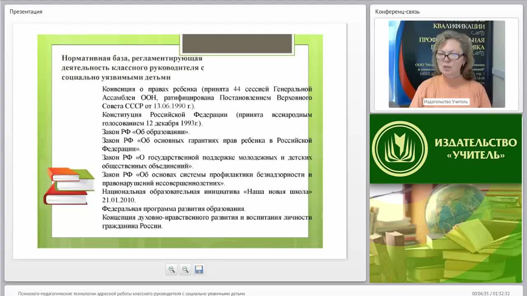Click the webinar title in bottom bar
The width and height of the screenshot is (527, 296).
pos(131,294)
